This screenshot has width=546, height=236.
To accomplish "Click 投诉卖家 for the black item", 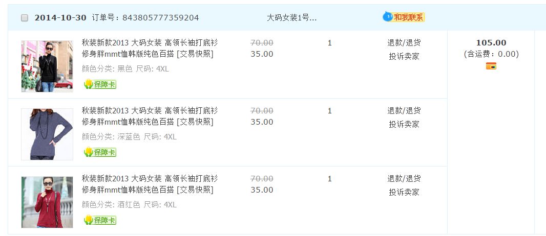I will (x=404, y=56).
